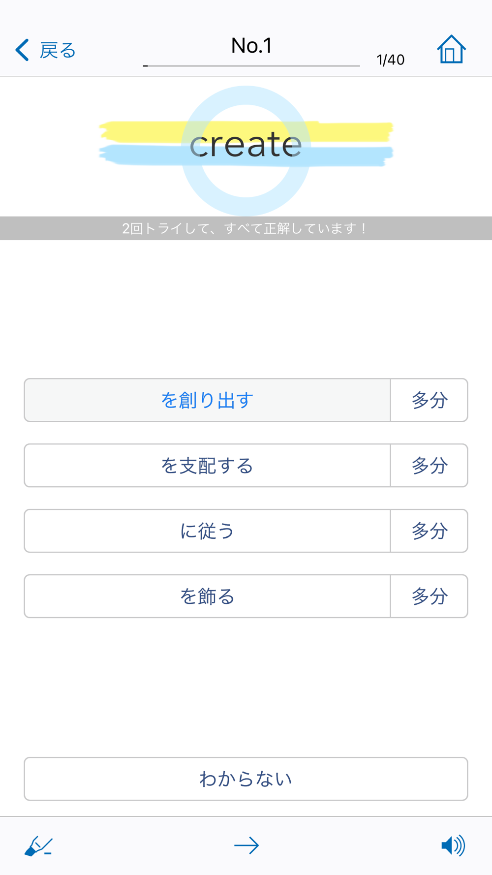
Task: Select answer を支配する
Action: click(207, 466)
